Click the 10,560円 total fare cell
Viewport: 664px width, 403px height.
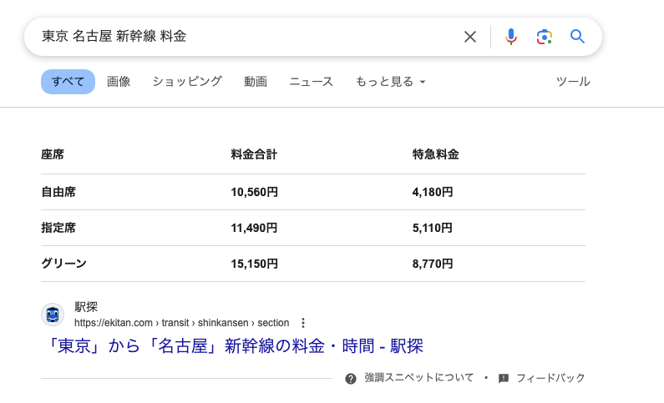(255, 192)
